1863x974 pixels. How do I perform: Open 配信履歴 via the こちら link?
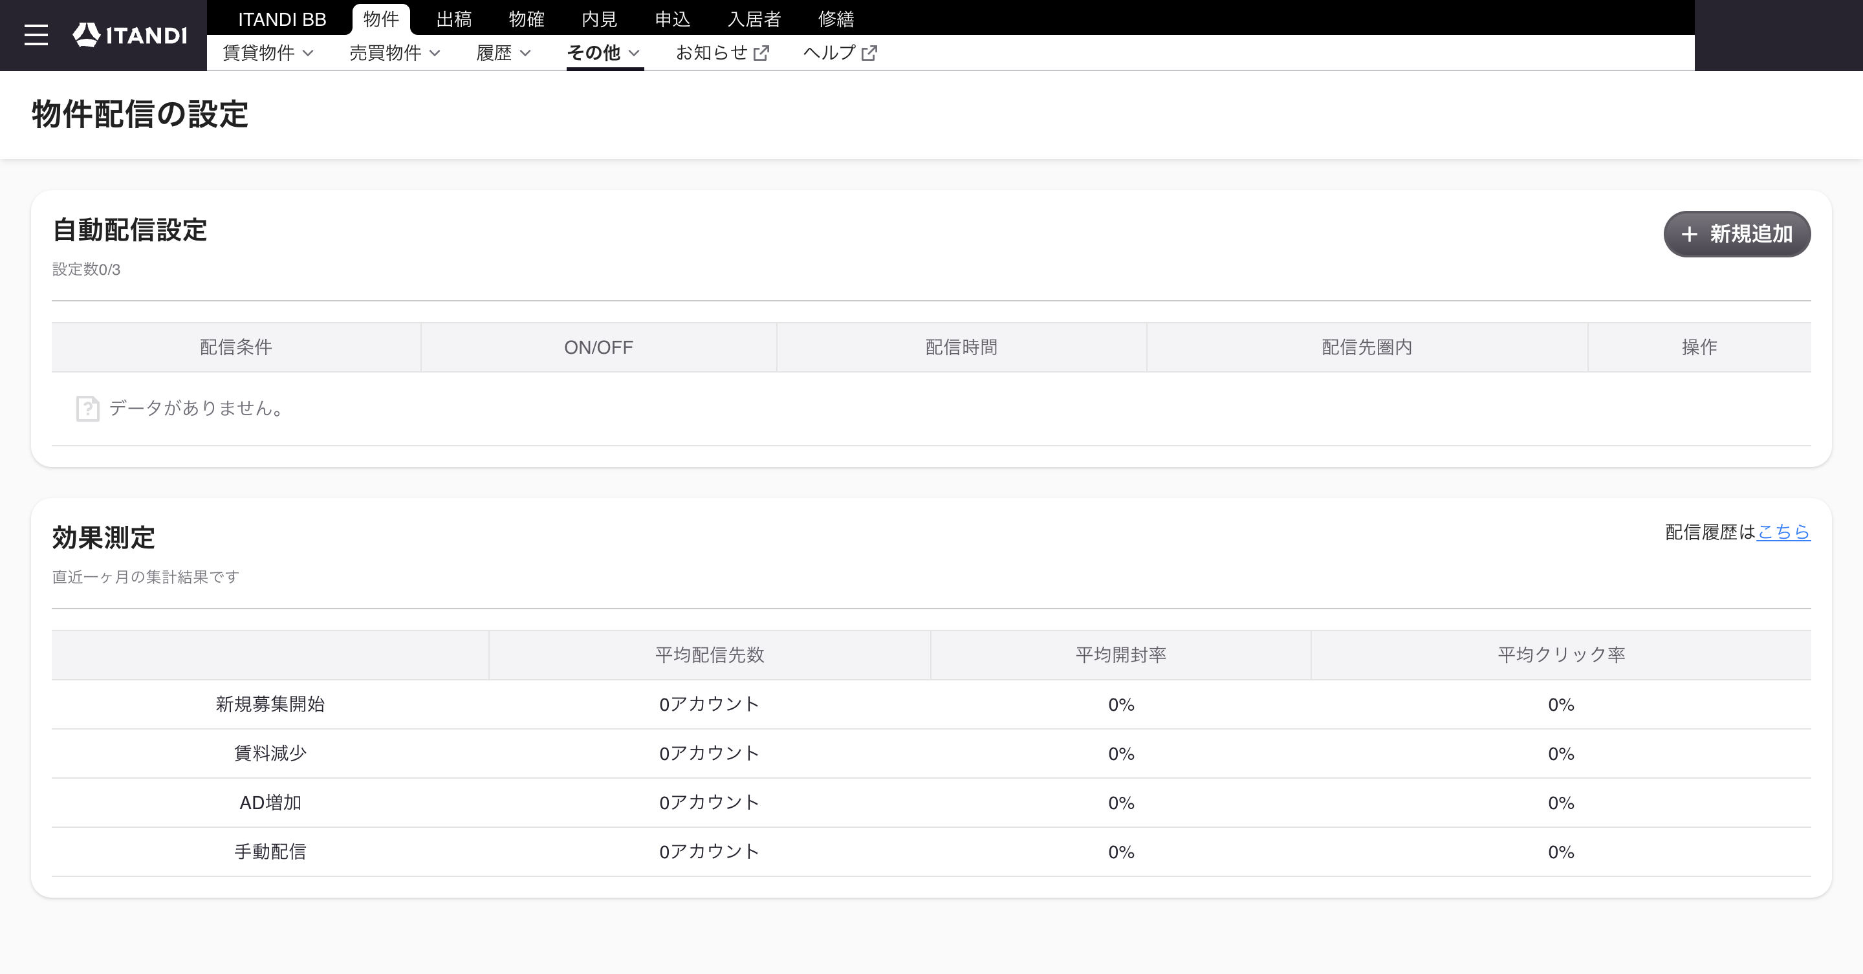(1783, 532)
